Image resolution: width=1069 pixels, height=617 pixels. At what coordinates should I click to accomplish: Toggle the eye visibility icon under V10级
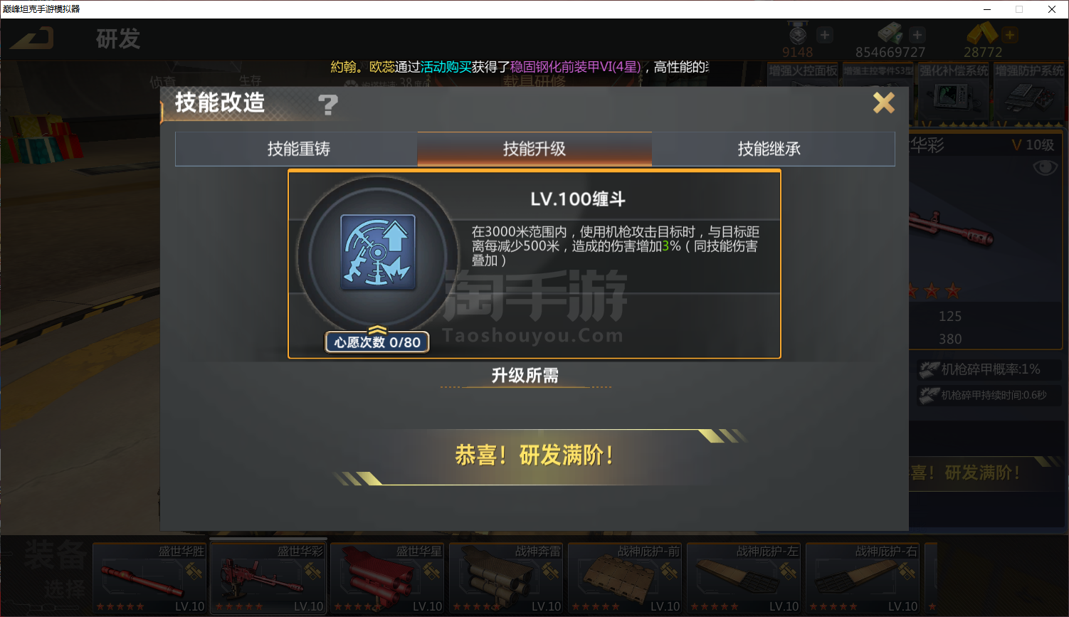pyautogui.click(x=1045, y=168)
